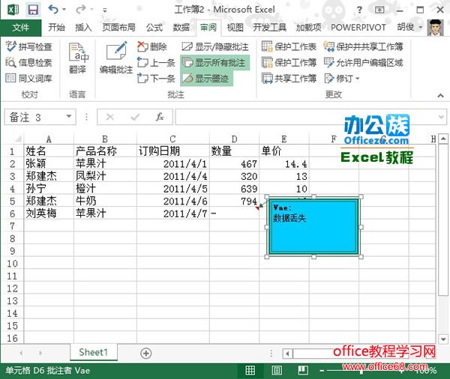Open 信息检索 research tool

click(x=29, y=62)
